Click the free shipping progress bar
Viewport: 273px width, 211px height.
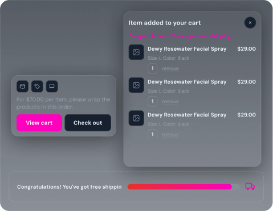tap(184, 186)
